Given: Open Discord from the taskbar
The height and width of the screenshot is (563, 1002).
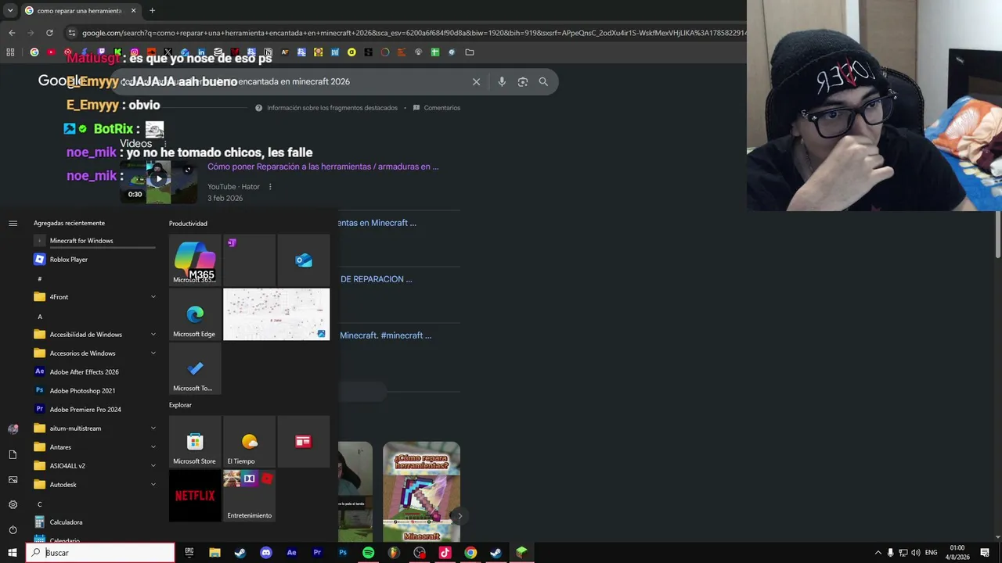Looking at the screenshot, I should tap(266, 553).
